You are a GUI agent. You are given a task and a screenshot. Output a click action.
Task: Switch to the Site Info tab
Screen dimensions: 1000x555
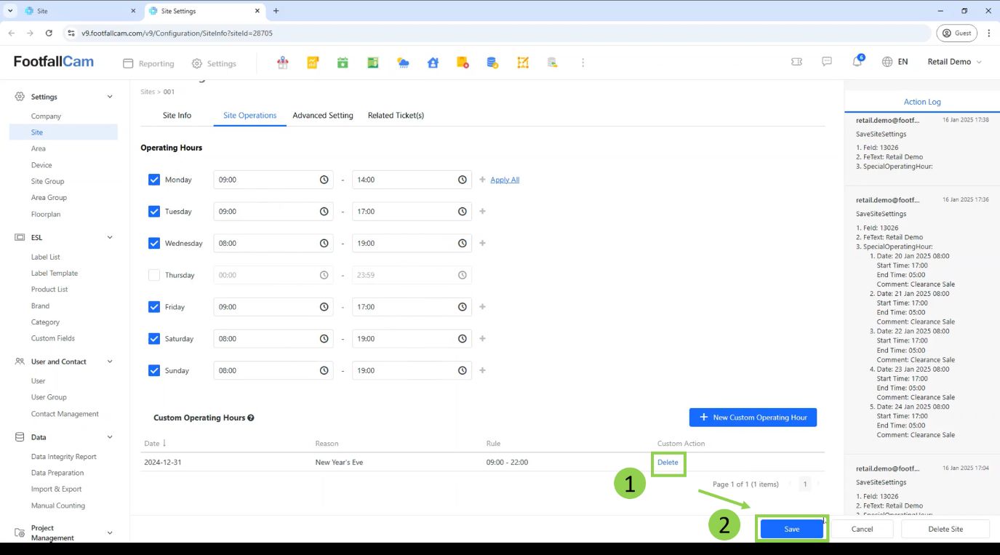[177, 116]
